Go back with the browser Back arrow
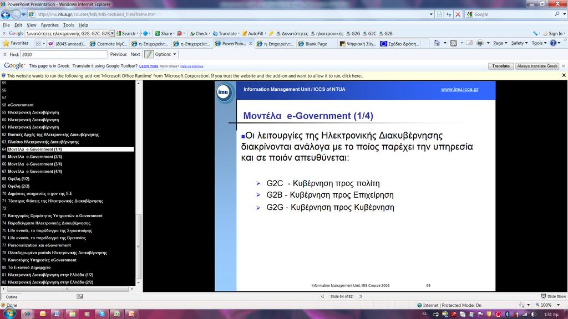The image size is (568, 319). click(x=6, y=14)
